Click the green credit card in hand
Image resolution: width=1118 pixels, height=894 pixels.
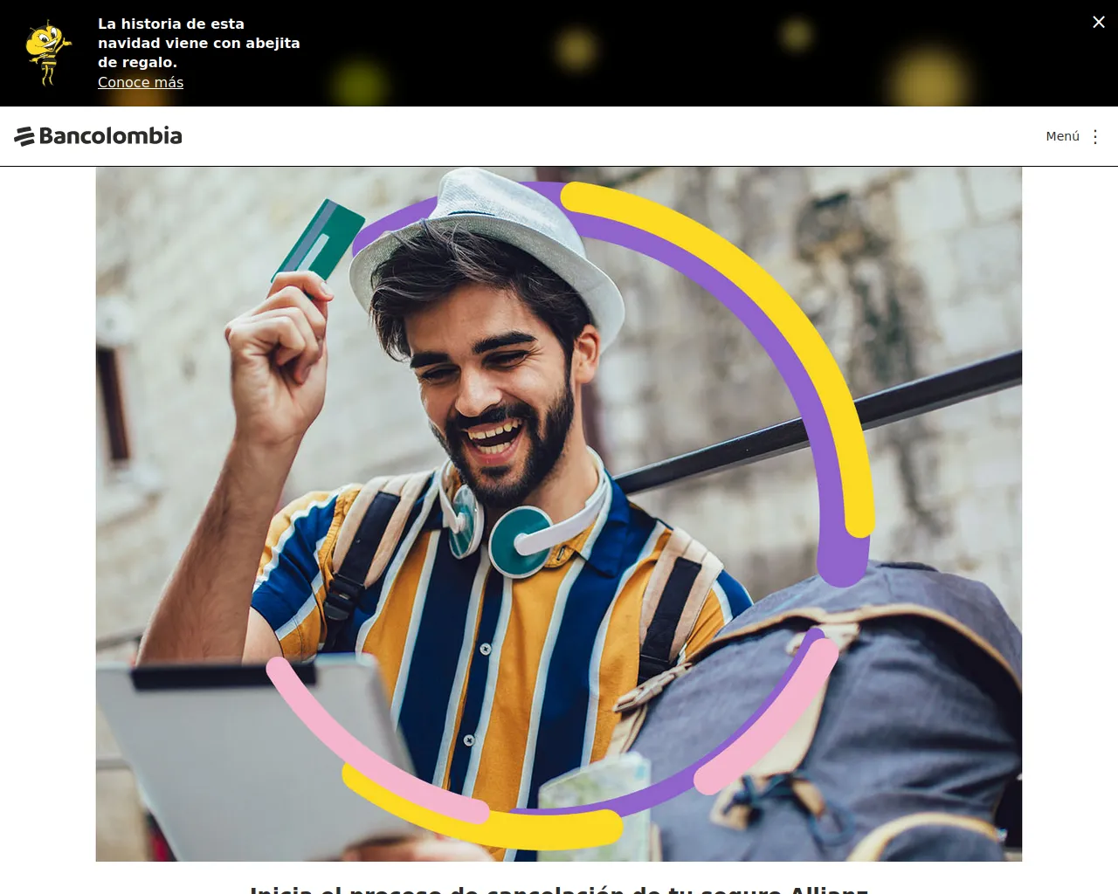point(319,240)
